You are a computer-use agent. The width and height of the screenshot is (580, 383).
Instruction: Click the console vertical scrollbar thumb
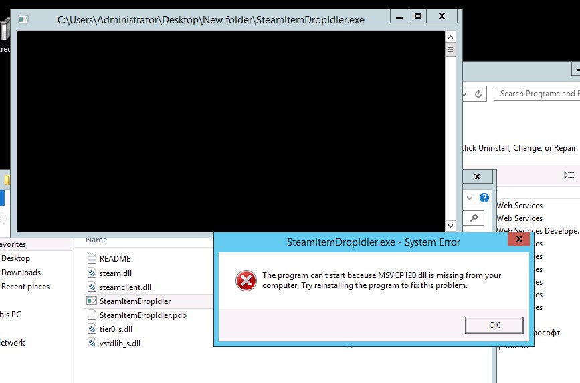click(x=450, y=50)
